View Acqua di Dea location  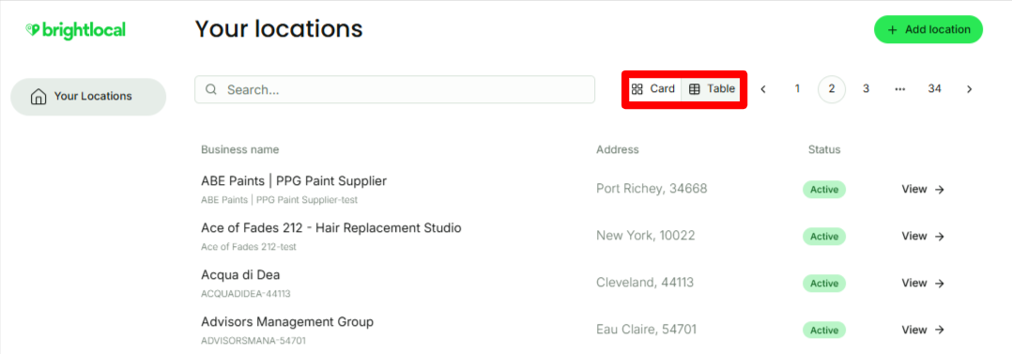click(923, 283)
